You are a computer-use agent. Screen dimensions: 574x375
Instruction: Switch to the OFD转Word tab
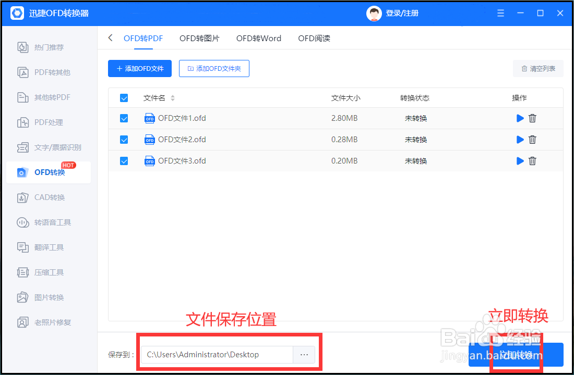[259, 39]
